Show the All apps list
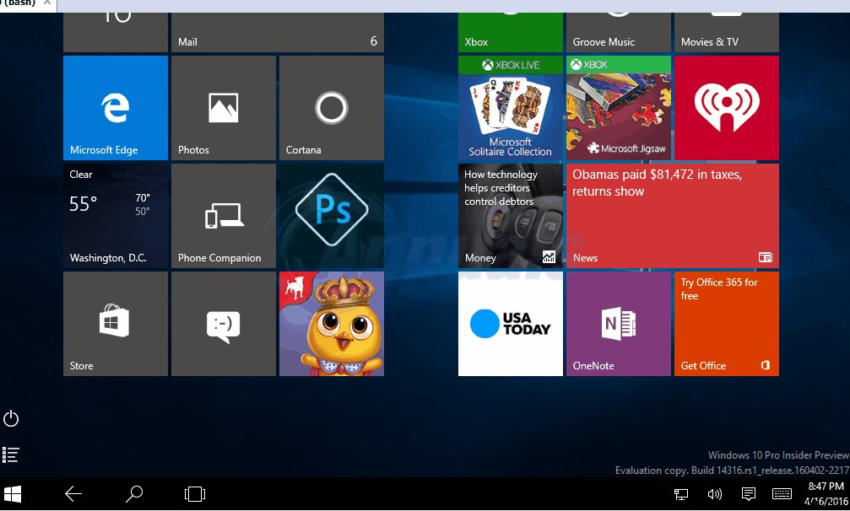Image resolution: width=850 pixels, height=511 pixels. 11,455
